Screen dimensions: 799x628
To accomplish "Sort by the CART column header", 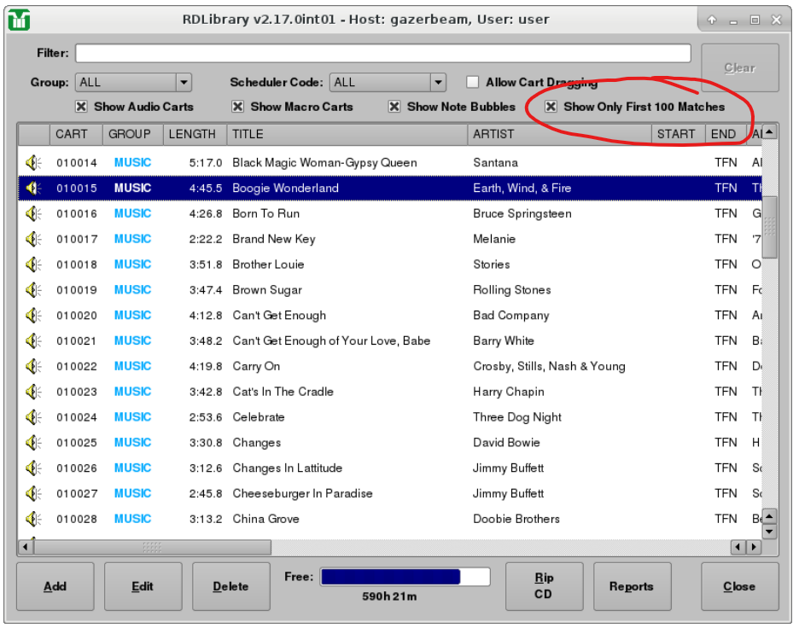I will [76, 134].
